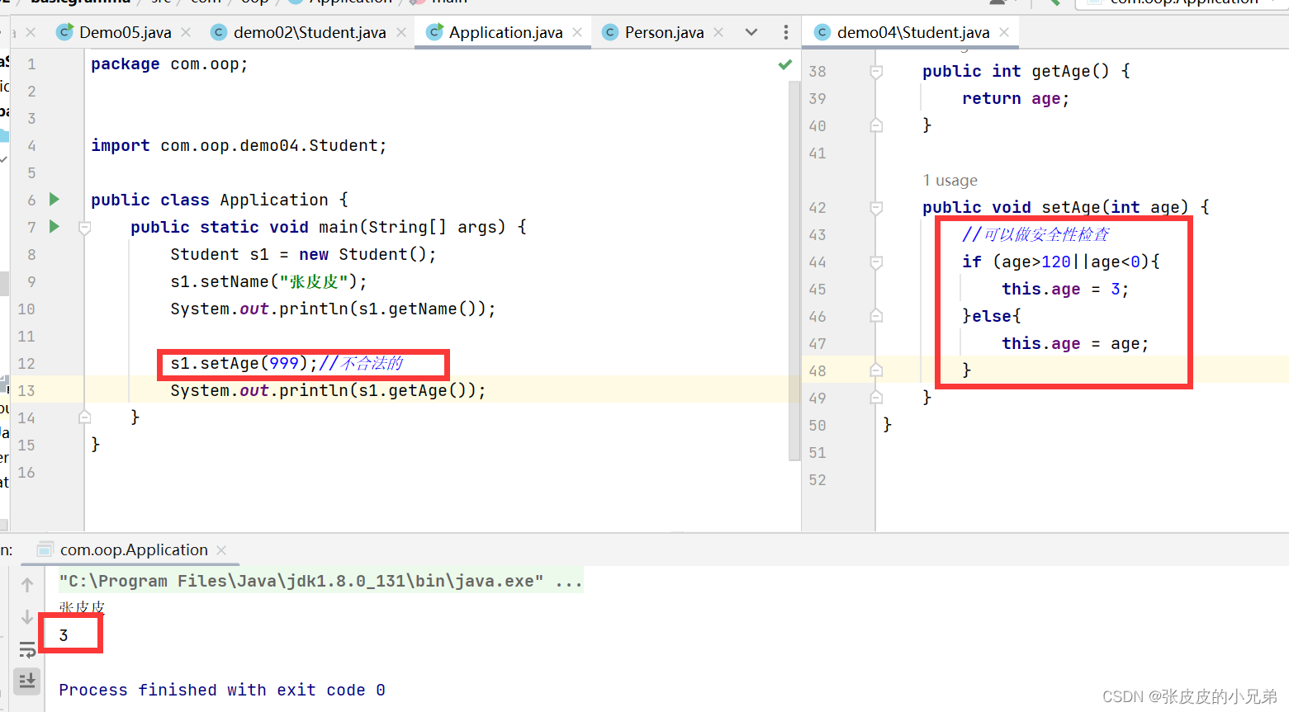1289x712 pixels.
Task: Close the demo04\Student.java tab
Action: coord(1004,32)
